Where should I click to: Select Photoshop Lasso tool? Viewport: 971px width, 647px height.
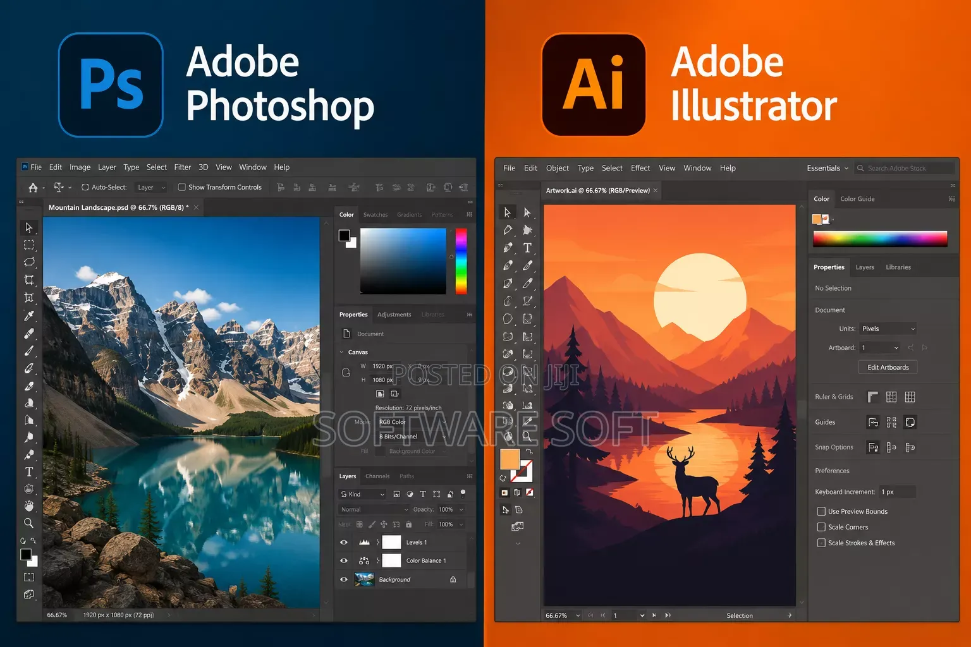pos(29,262)
